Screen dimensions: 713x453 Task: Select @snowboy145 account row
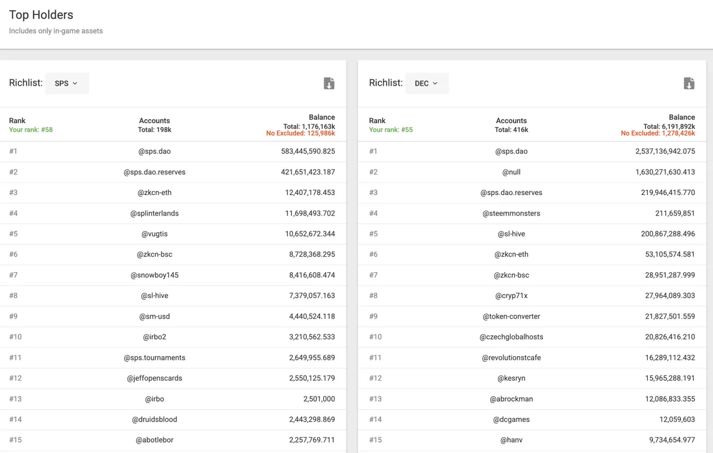pos(173,275)
